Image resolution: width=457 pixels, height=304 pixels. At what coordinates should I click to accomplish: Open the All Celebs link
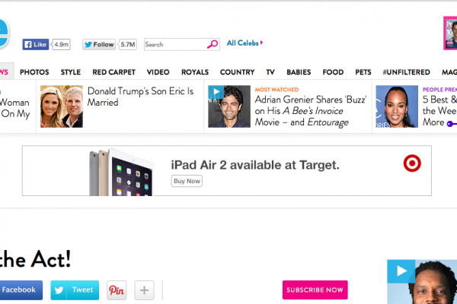(x=244, y=43)
